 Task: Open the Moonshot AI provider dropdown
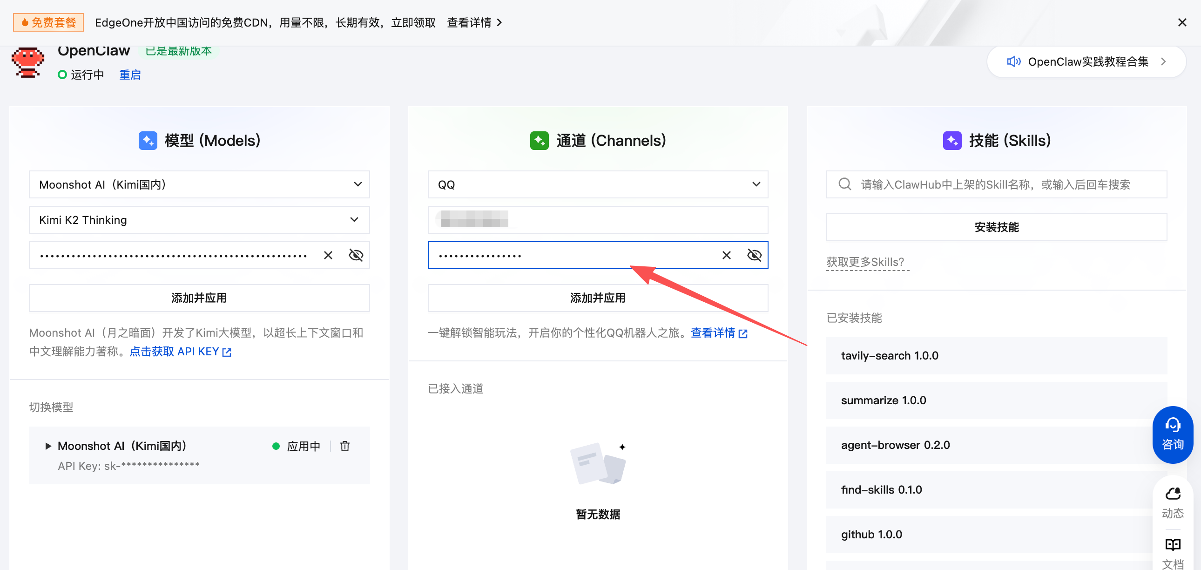click(199, 184)
